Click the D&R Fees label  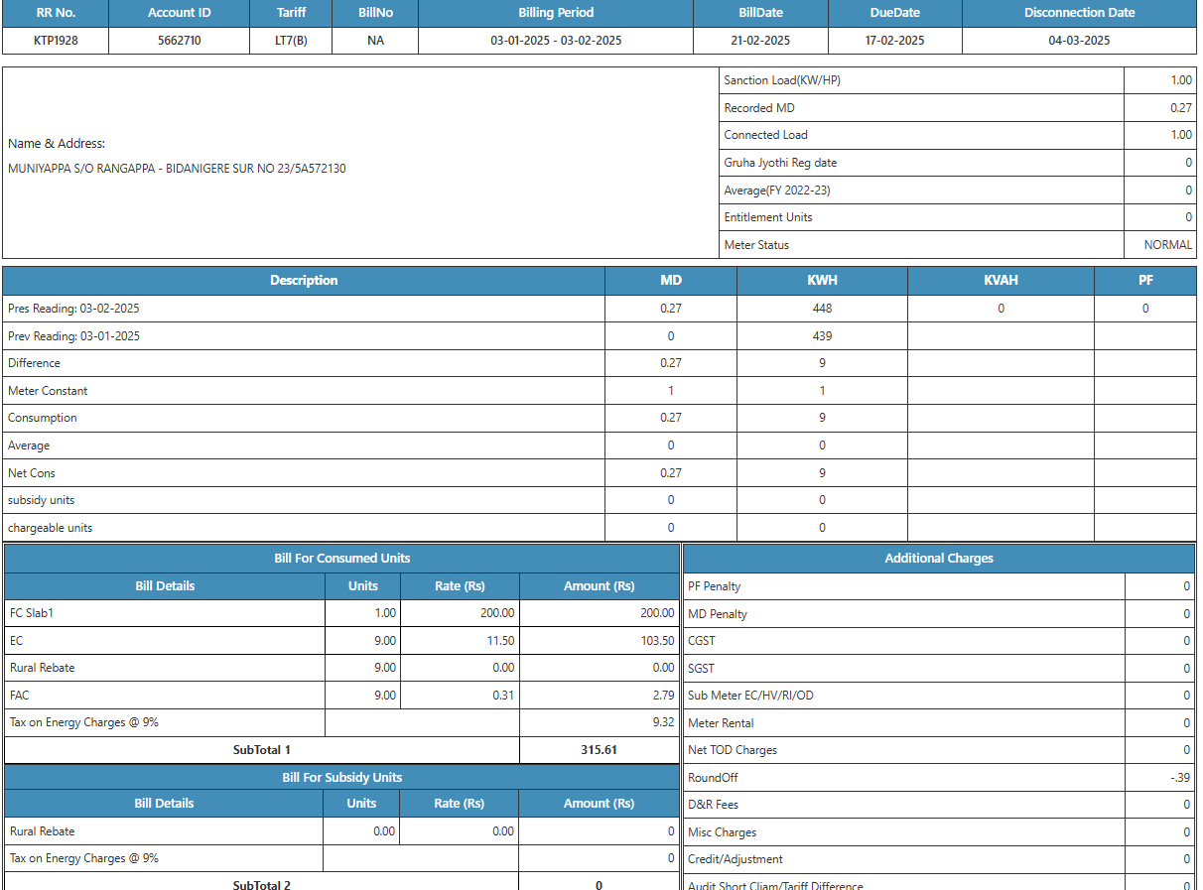pyautogui.click(x=714, y=805)
